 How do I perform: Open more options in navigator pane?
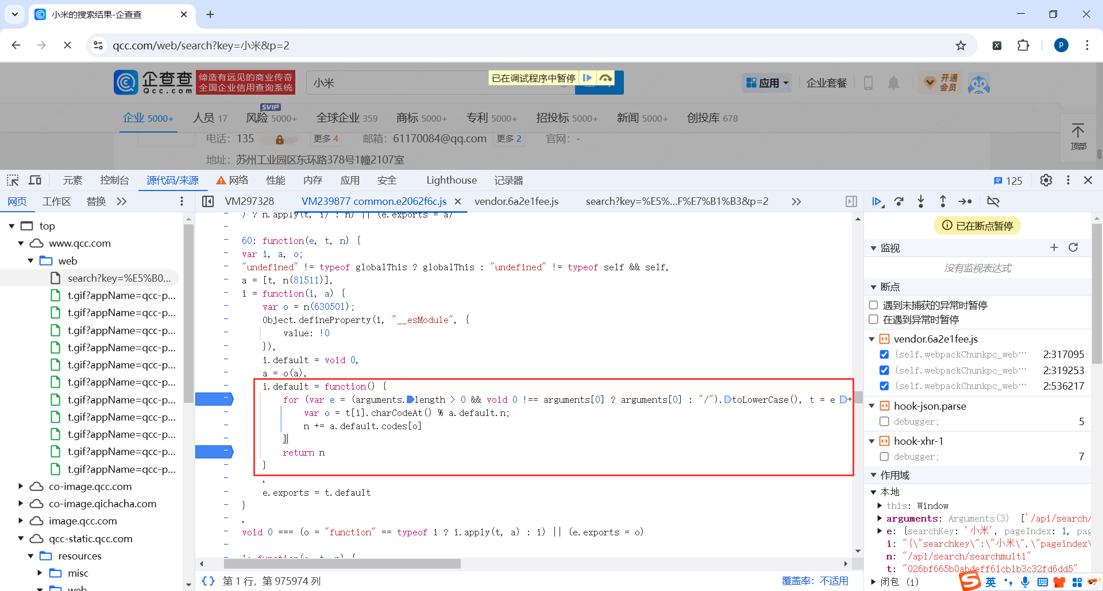coord(182,201)
